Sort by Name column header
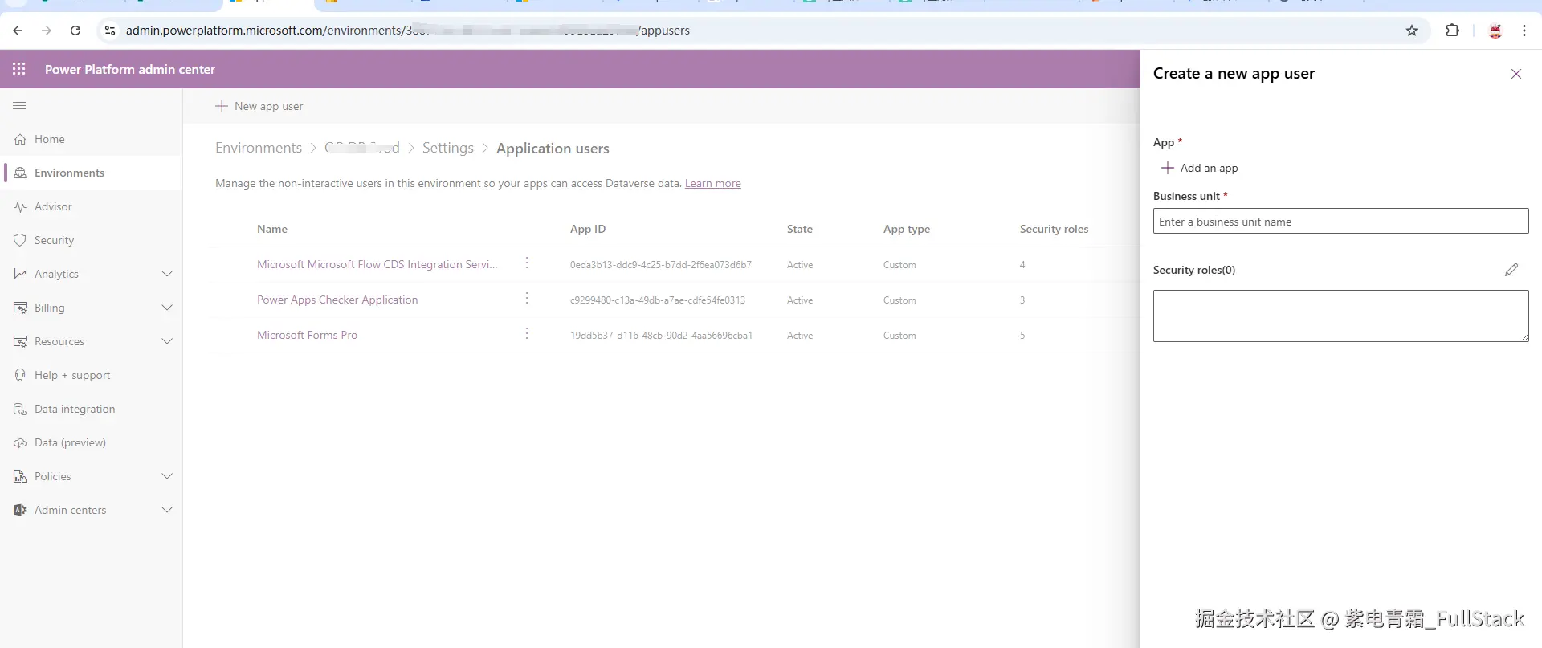 click(272, 229)
